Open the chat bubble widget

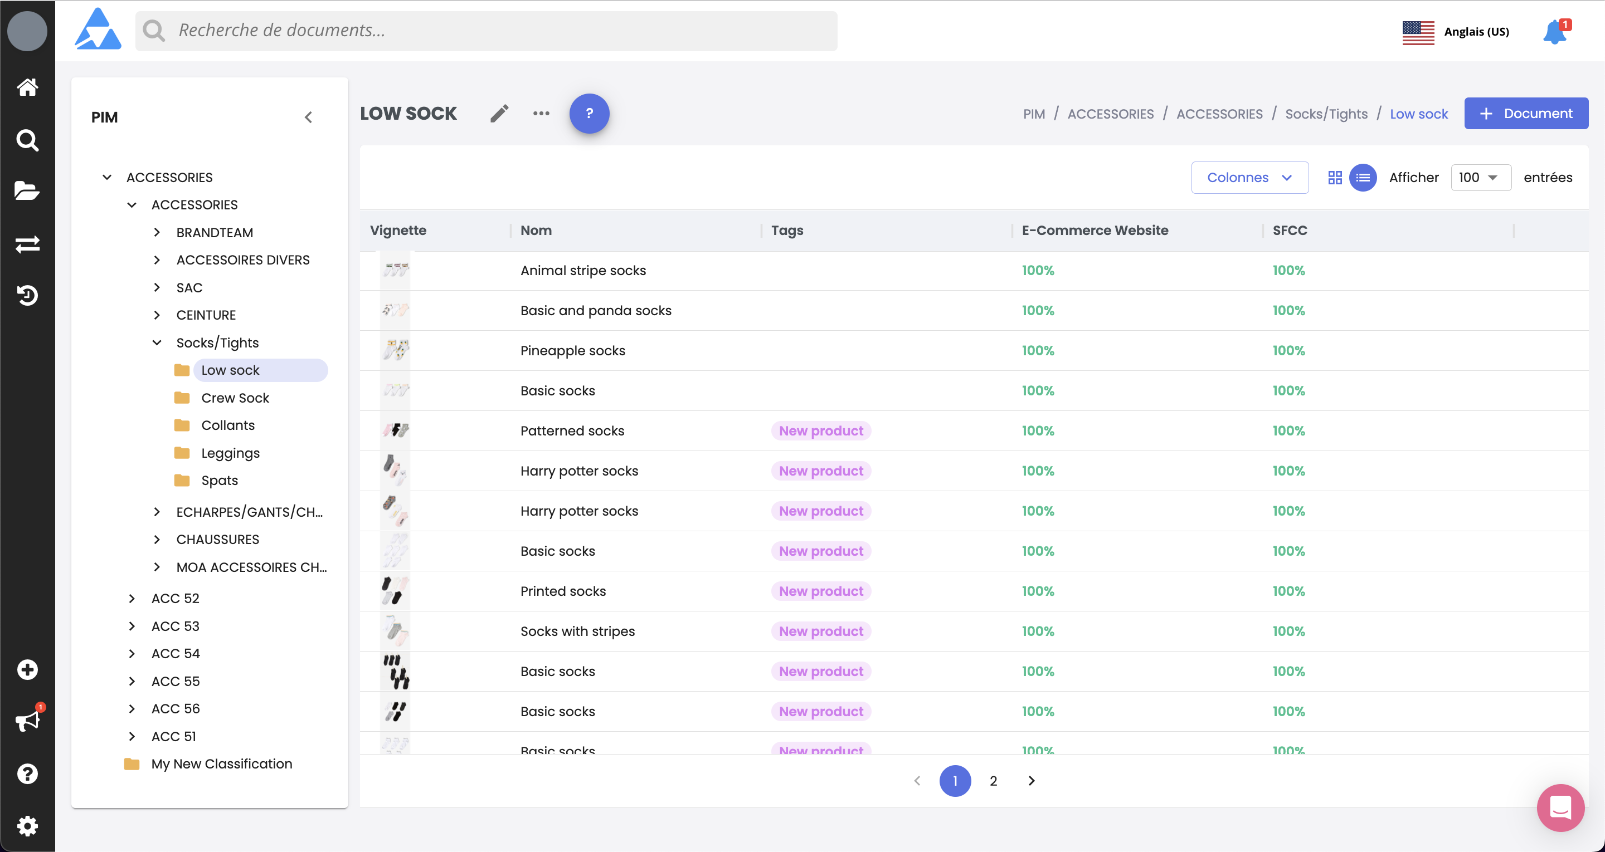pos(1560,808)
